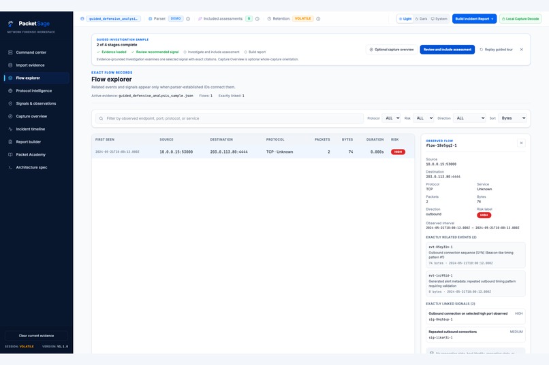
Task: Click the Incident timeline pulse icon
Action: [10, 129]
